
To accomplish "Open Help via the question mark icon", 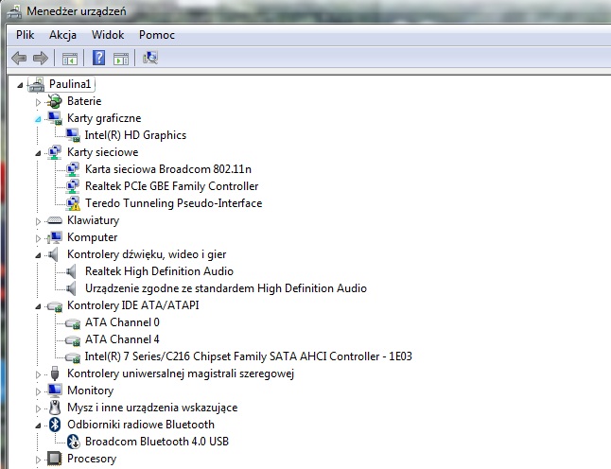I will pyautogui.click(x=98, y=58).
